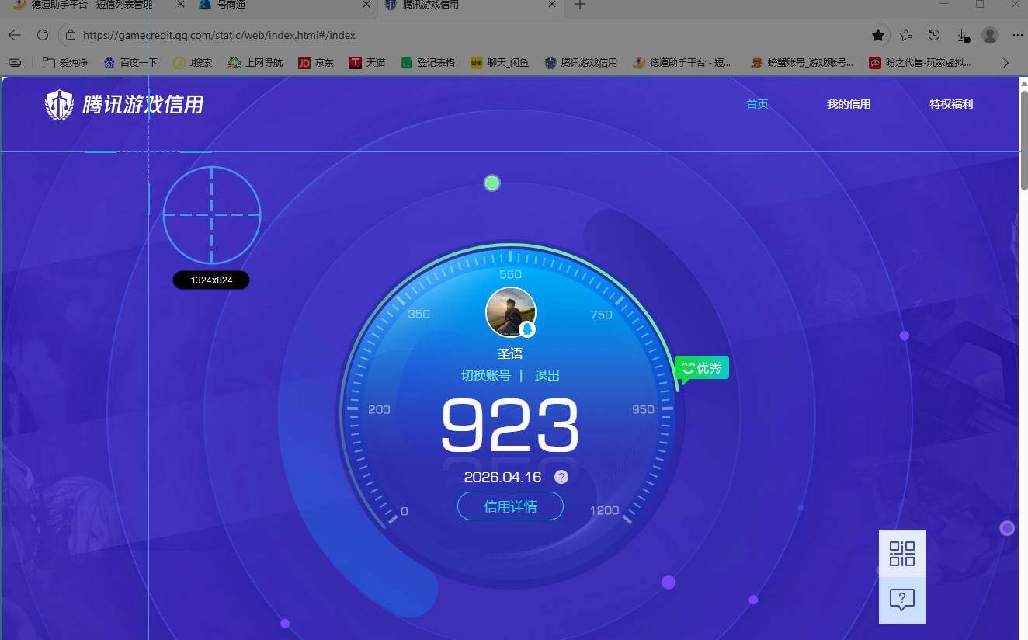Open the 爱纯净 bookmarks folder
The image size is (1028, 640).
tap(65, 63)
